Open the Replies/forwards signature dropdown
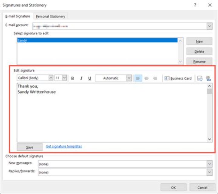Screen dimensions: 218x194 pos(210,172)
